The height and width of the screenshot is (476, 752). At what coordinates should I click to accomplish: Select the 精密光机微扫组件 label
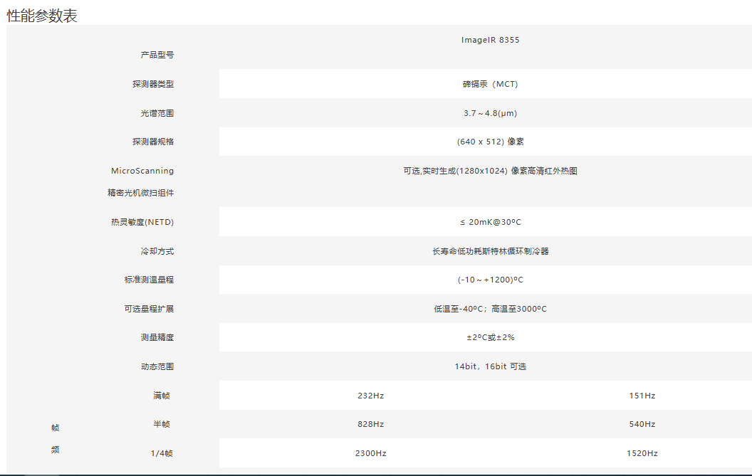point(140,193)
